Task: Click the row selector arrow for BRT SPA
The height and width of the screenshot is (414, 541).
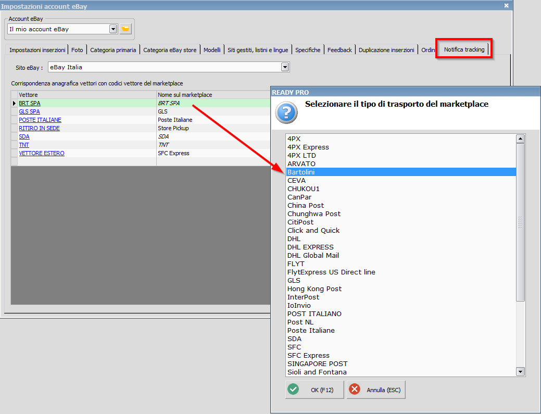Action: pos(14,103)
